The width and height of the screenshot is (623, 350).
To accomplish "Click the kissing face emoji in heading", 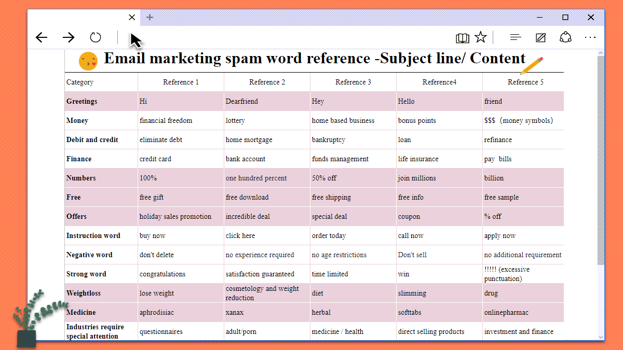I will coord(88,61).
